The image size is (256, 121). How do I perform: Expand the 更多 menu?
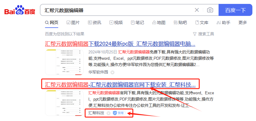(x=243, y=23)
